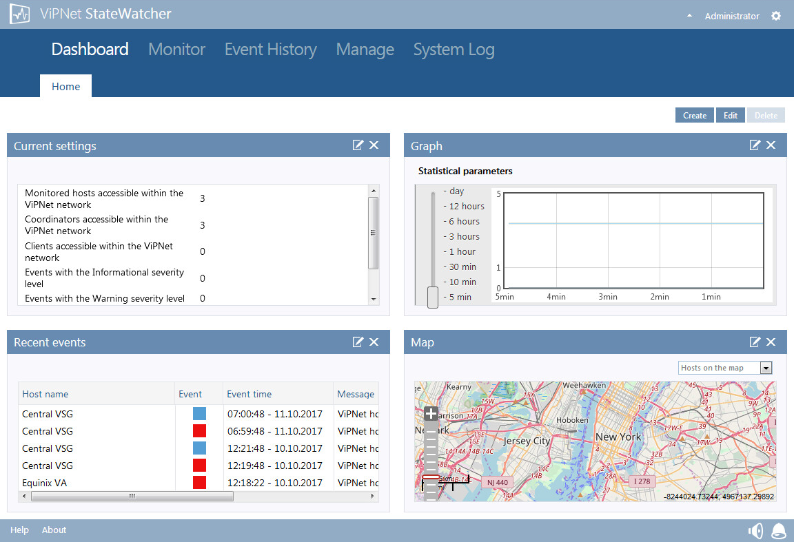Sort by the Message column header

pyautogui.click(x=356, y=394)
